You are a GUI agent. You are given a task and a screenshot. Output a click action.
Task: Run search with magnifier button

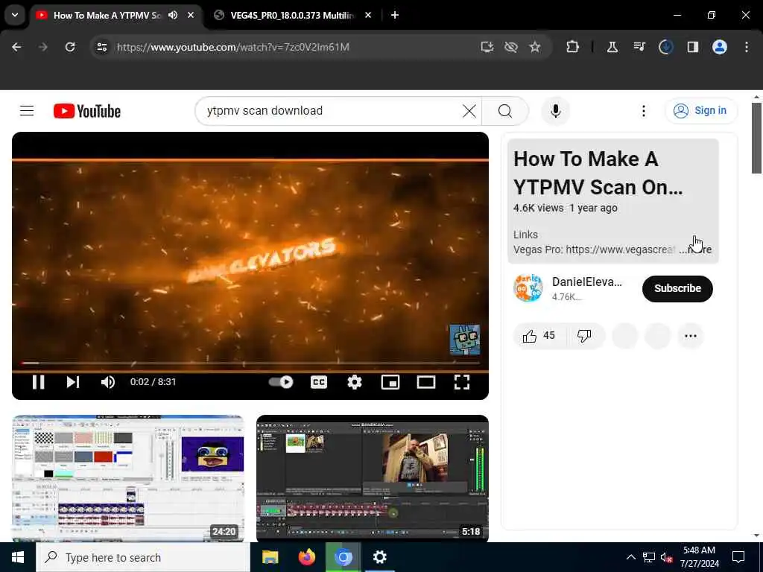click(505, 111)
